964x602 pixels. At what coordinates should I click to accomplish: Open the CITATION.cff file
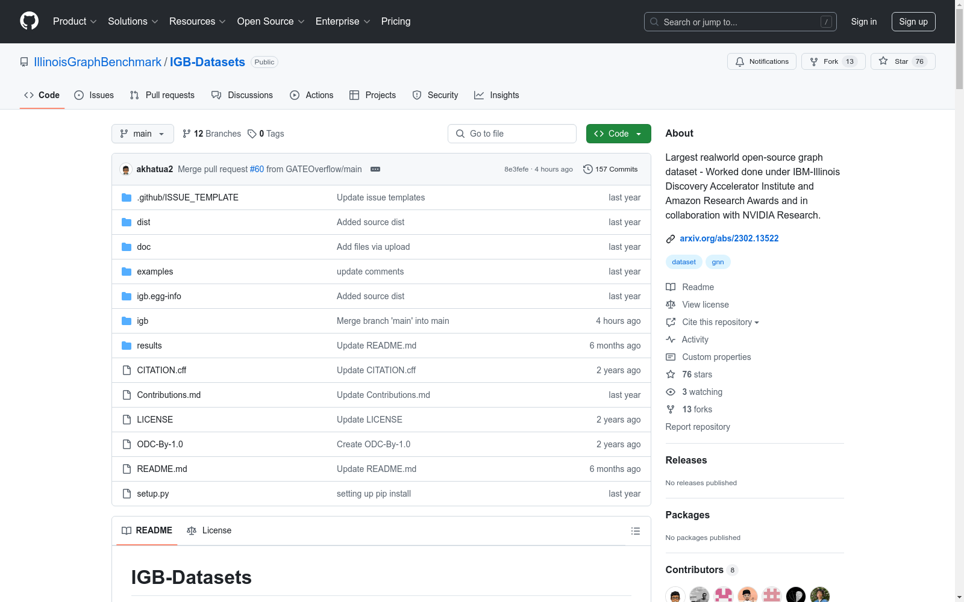(x=161, y=370)
